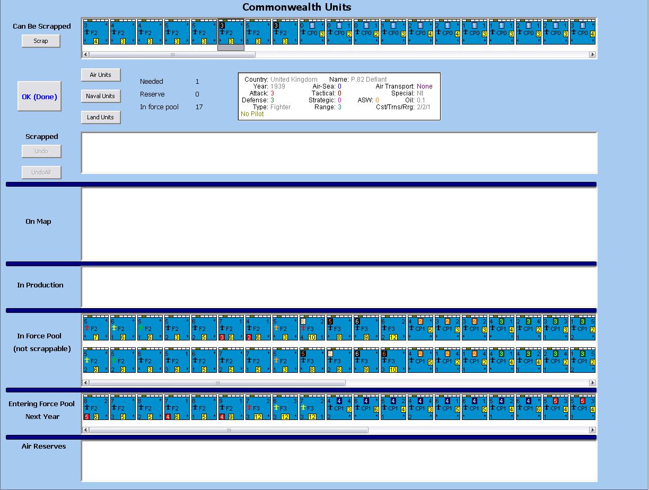
Task: Click the Entering Force Pool scrollbar thumb
Action: pos(229,430)
